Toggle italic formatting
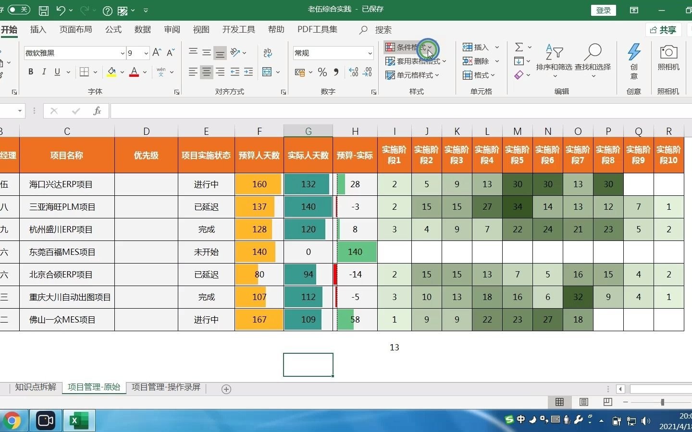This screenshot has width=692, height=432. tap(44, 72)
